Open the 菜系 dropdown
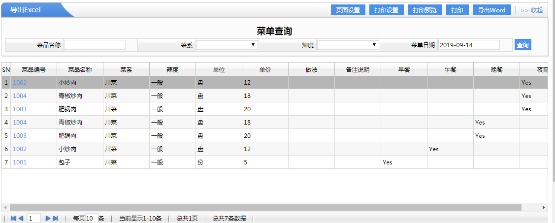 227,45
